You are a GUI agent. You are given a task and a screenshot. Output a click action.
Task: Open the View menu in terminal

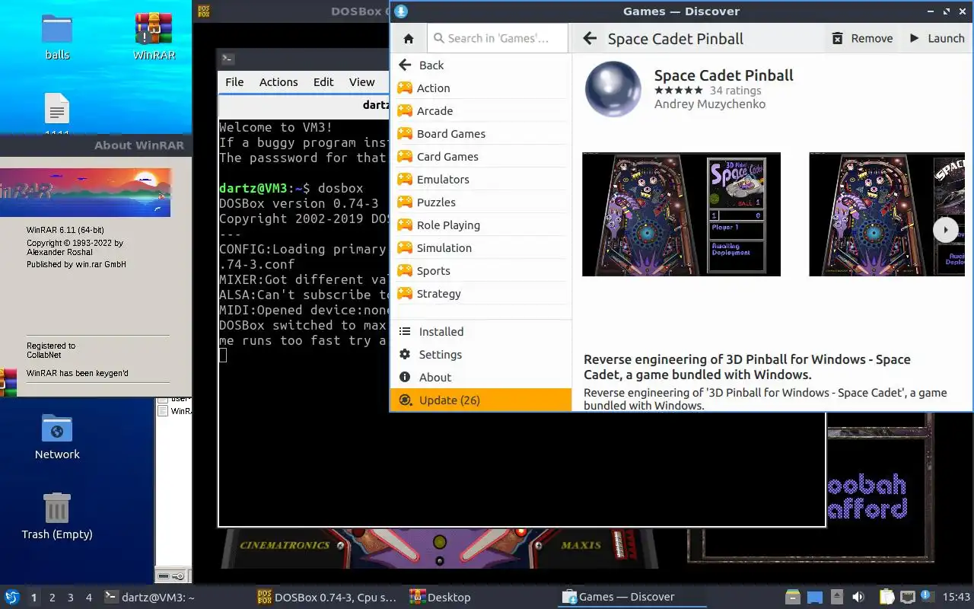click(362, 82)
